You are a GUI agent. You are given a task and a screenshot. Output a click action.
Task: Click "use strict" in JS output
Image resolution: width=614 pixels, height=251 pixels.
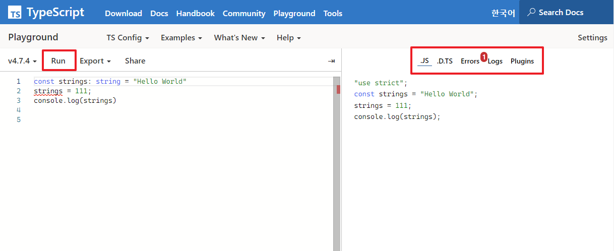click(x=378, y=83)
